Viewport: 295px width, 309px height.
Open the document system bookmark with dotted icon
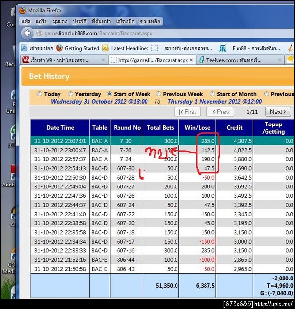click(181, 48)
